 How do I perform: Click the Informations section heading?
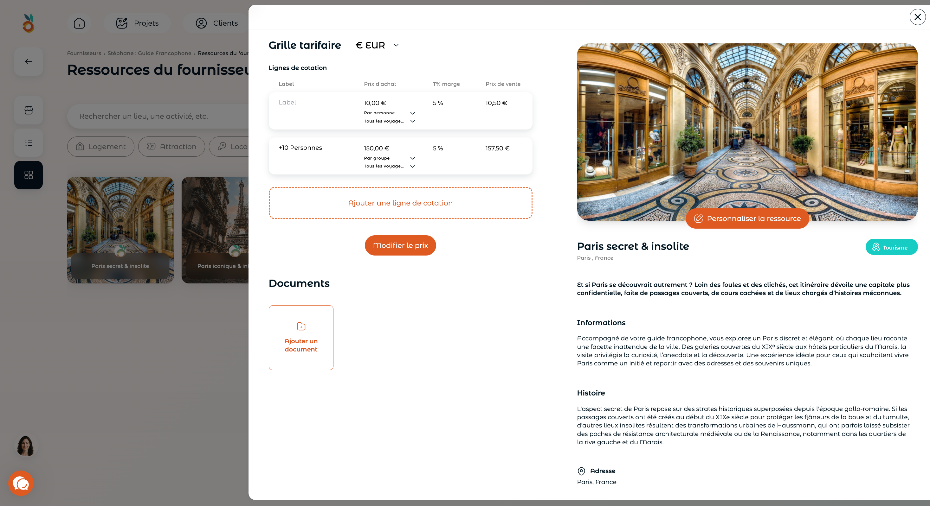601,322
